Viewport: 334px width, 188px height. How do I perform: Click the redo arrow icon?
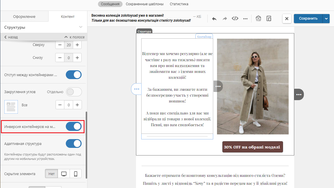tap(225, 18)
